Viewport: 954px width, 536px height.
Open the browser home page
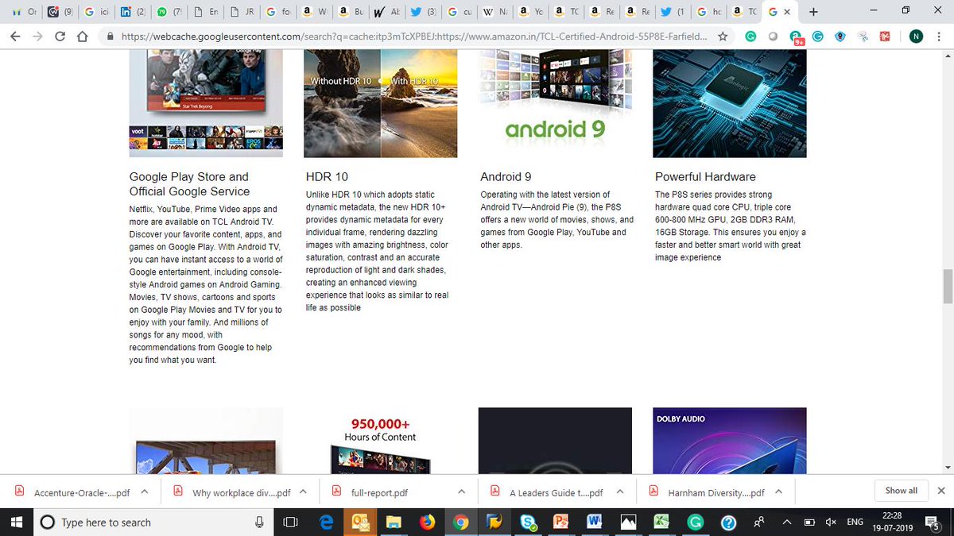82,37
